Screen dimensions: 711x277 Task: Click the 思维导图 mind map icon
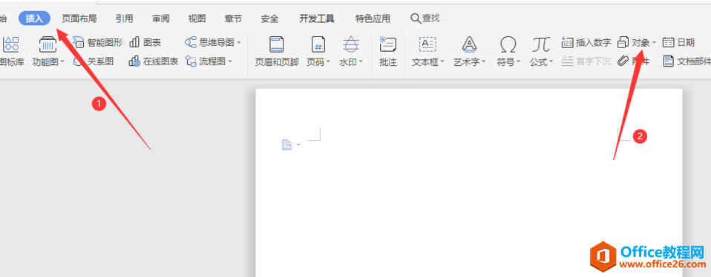(191, 42)
